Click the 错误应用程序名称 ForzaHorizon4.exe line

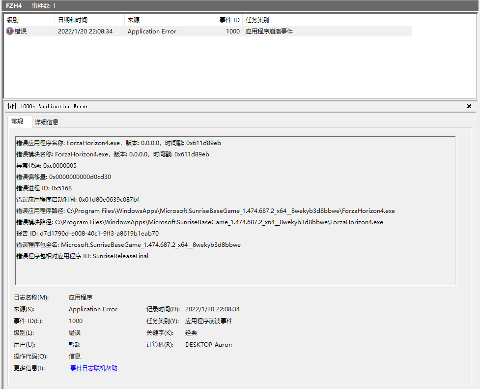118,143
